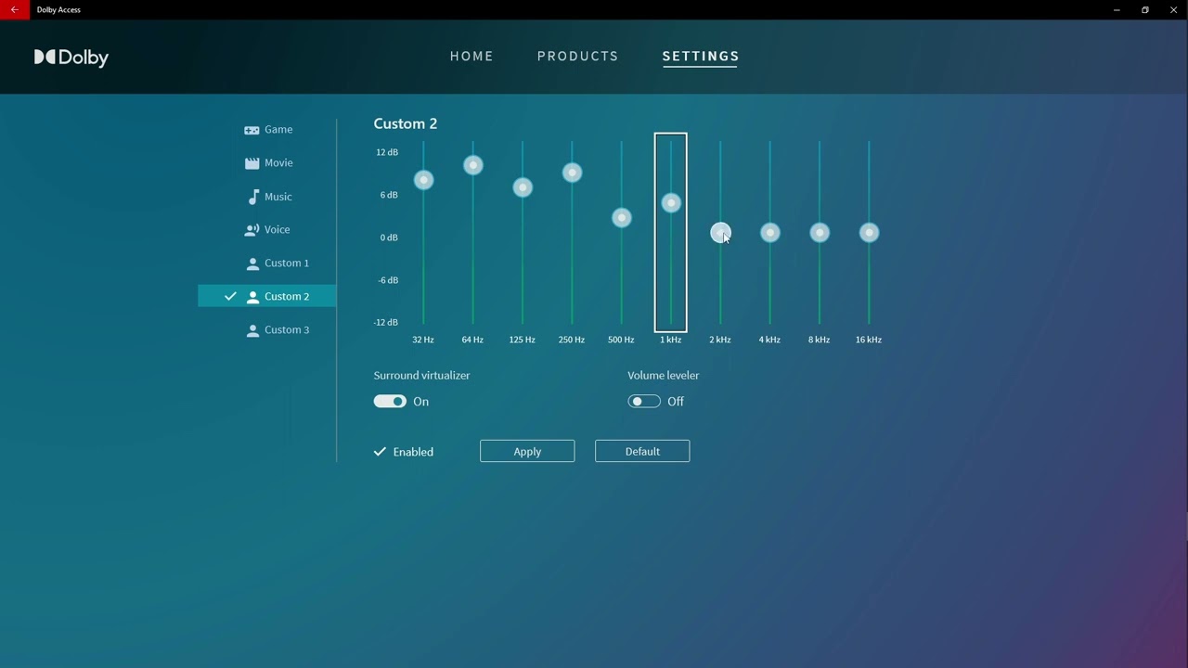The width and height of the screenshot is (1188, 668).
Task: Click the Custom 1 person icon
Action: [252, 263]
